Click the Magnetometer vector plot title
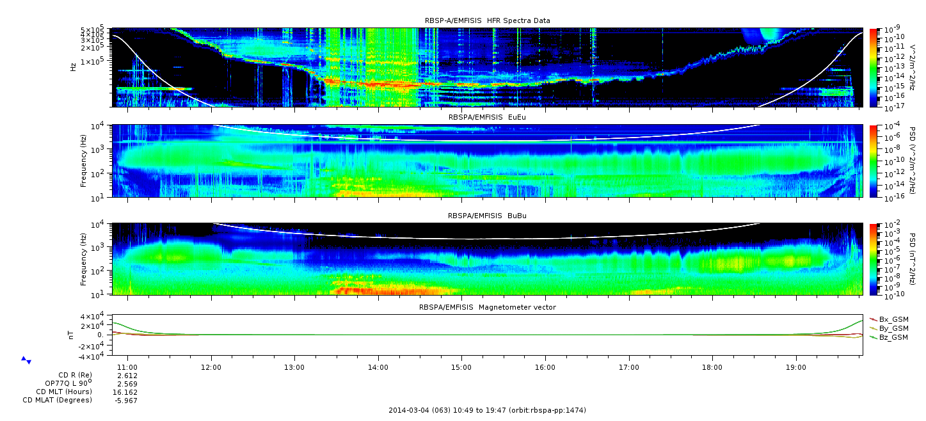 tap(487, 308)
